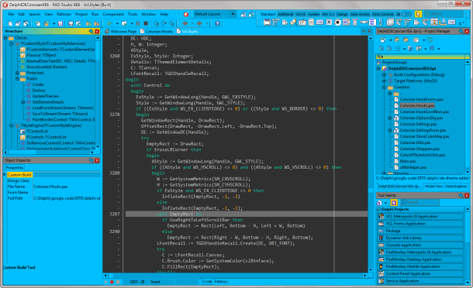Pick the TRadioButton component icon in palette

coord(338,22)
